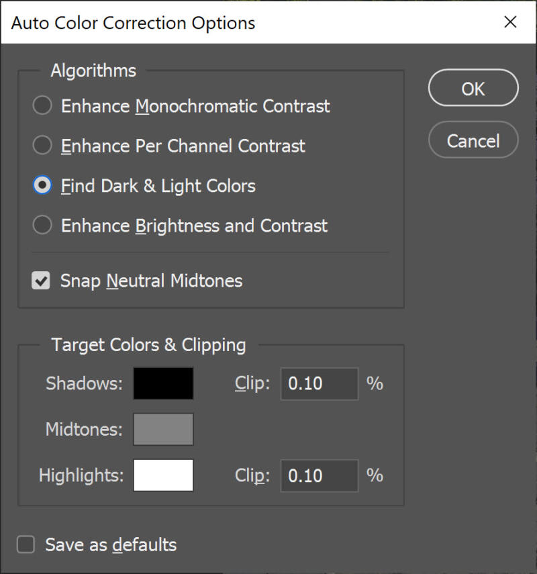
Task: Open the Midtones color picker
Action: click(163, 429)
